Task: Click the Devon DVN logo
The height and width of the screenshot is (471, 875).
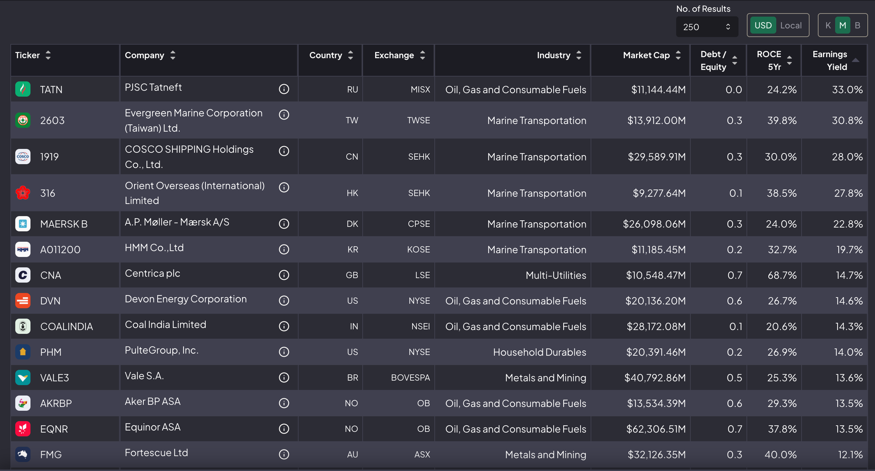Action: [23, 301]
